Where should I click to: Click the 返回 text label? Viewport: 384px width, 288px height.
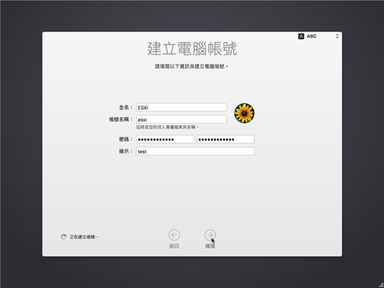174,246
